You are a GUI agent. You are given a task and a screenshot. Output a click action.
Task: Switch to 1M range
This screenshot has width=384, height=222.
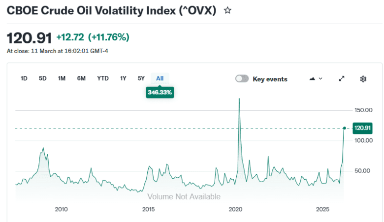pos(62,78)
